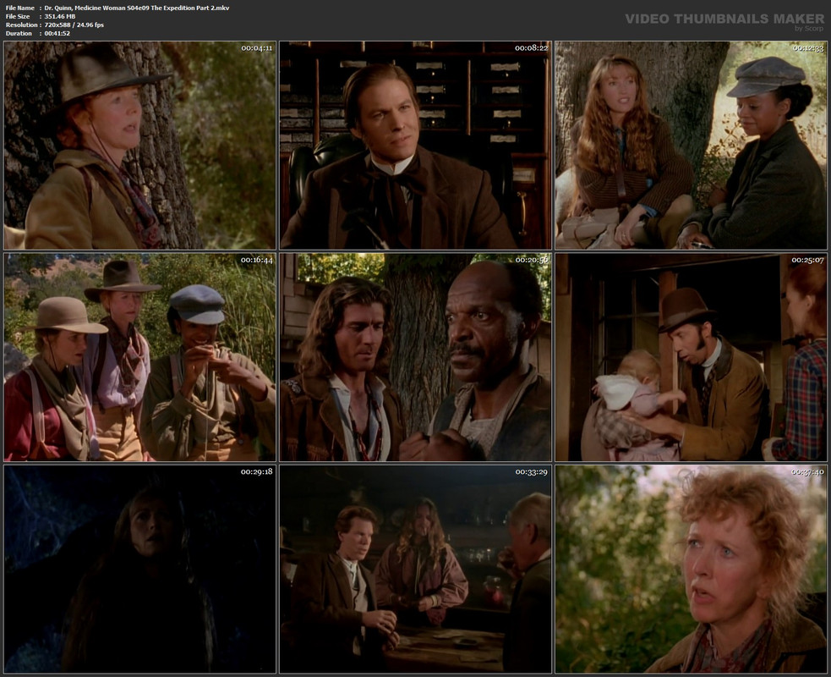Viewport: 831px width, 677px height.
Task: Click the 00:16:44 timestamp label
Action: pyautogui.click(x=256, y=260)
